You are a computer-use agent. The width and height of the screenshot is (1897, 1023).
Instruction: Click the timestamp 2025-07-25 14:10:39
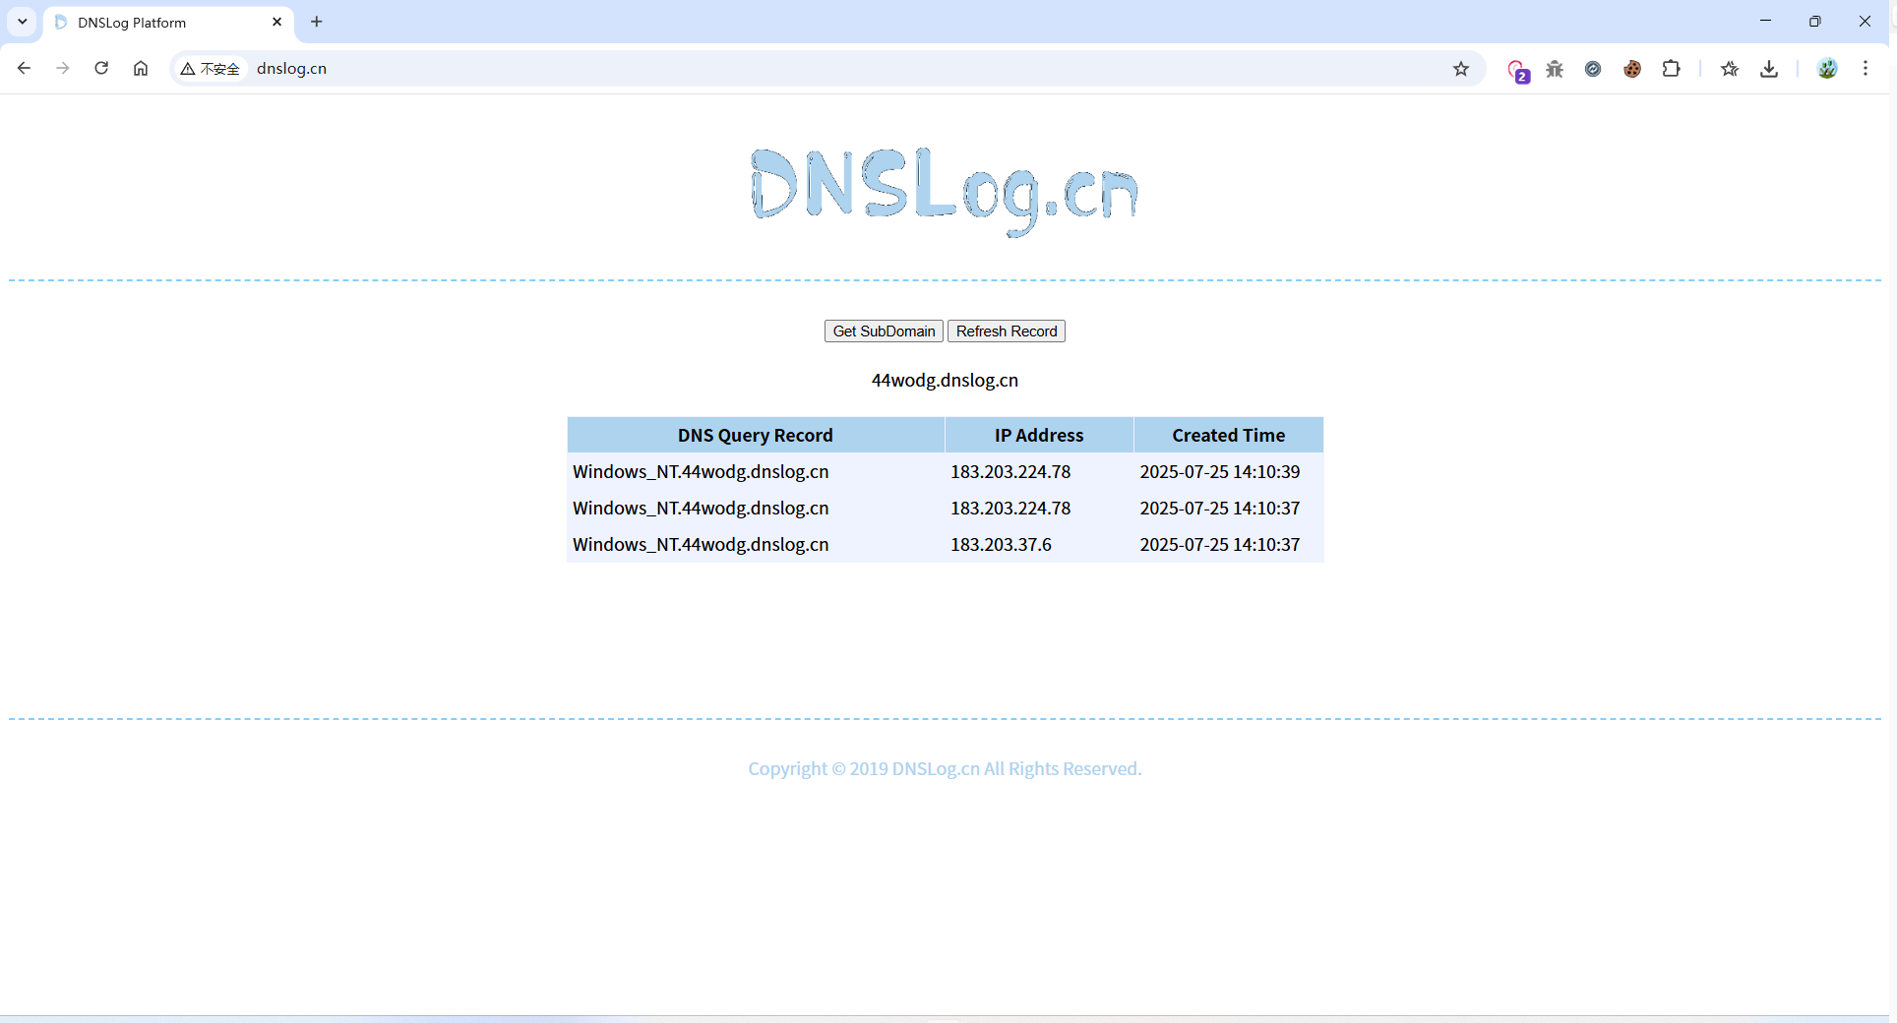[x=1220, y=472]
